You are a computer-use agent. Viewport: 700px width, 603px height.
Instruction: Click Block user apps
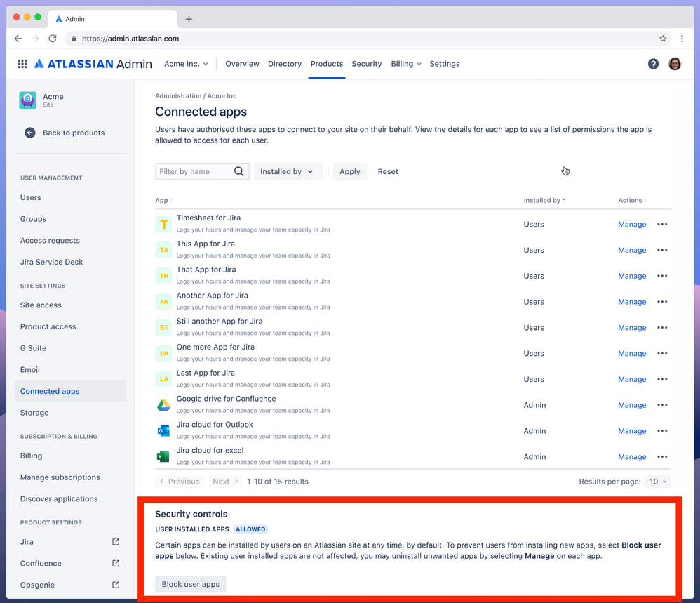(x=190, y=583)
